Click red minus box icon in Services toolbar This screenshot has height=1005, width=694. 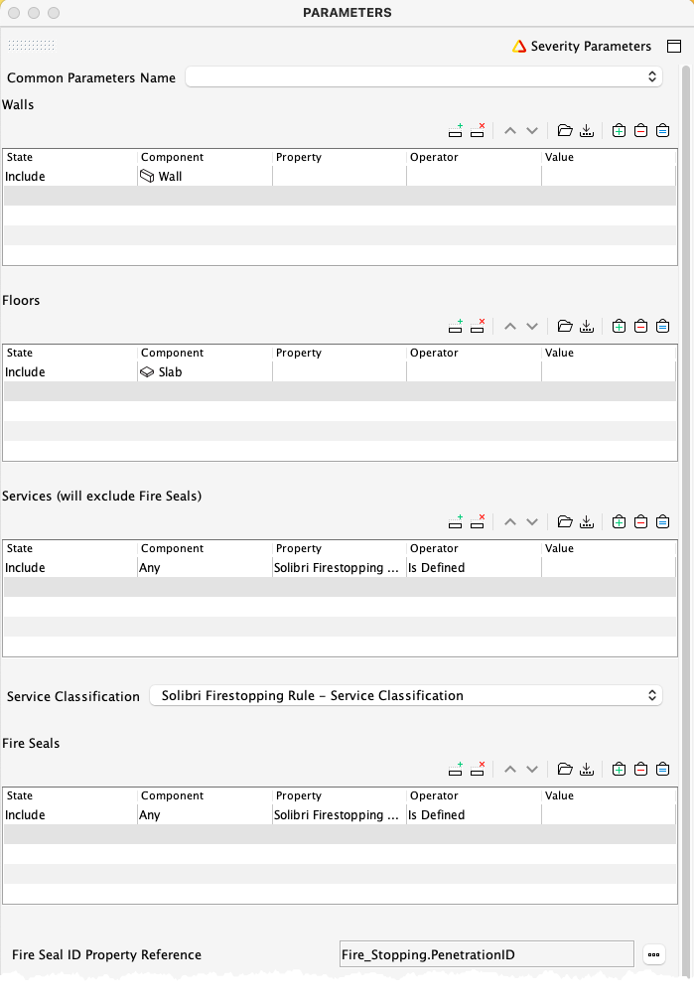click(640, 521)
